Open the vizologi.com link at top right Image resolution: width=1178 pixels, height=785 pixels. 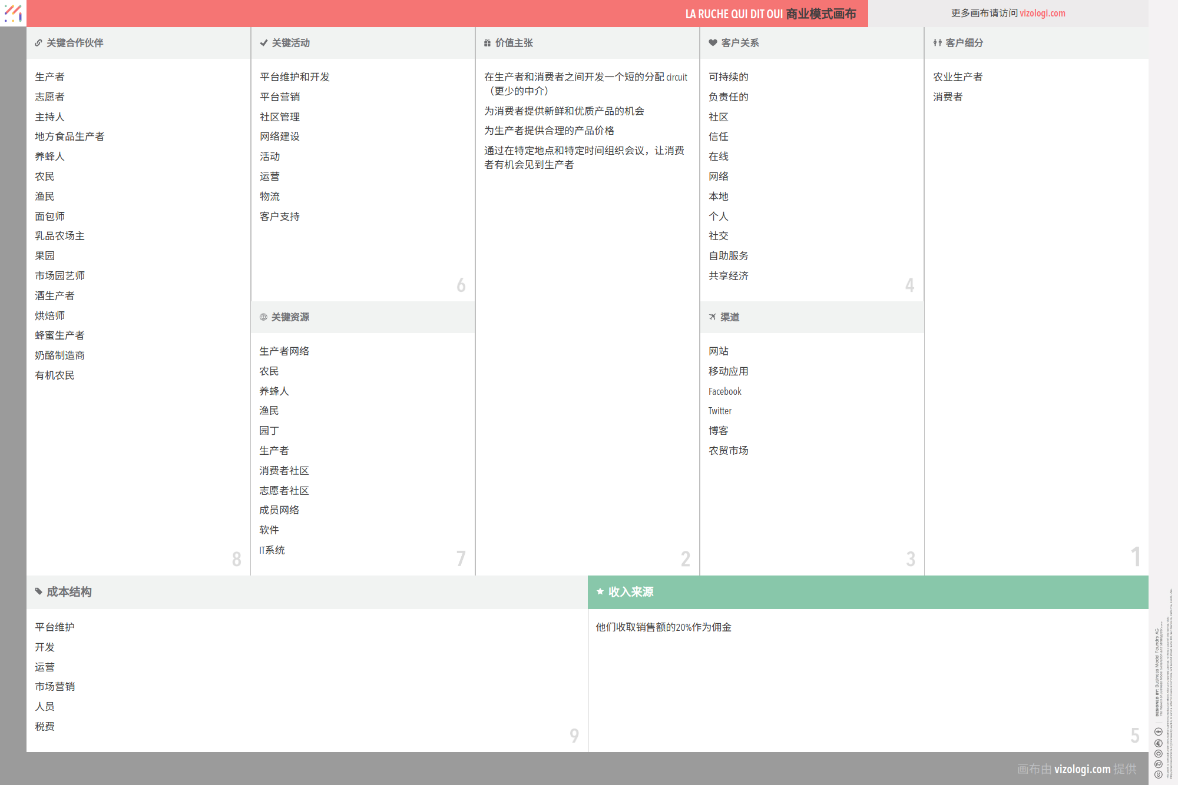(1042, 13)
